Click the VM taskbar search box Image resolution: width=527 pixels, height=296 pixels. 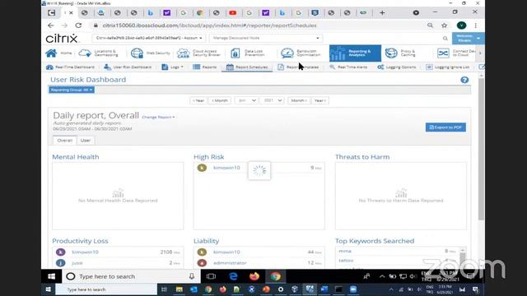(x=131, y=276)
